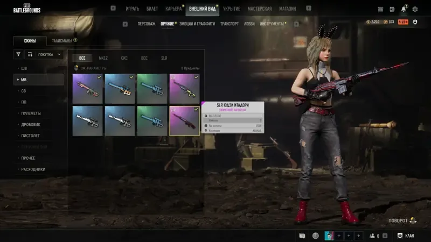
Task: Open the КАРЬЕРА tab
Action: (x=173, y=9)
